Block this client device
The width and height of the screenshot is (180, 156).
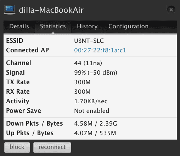point(17,147)
